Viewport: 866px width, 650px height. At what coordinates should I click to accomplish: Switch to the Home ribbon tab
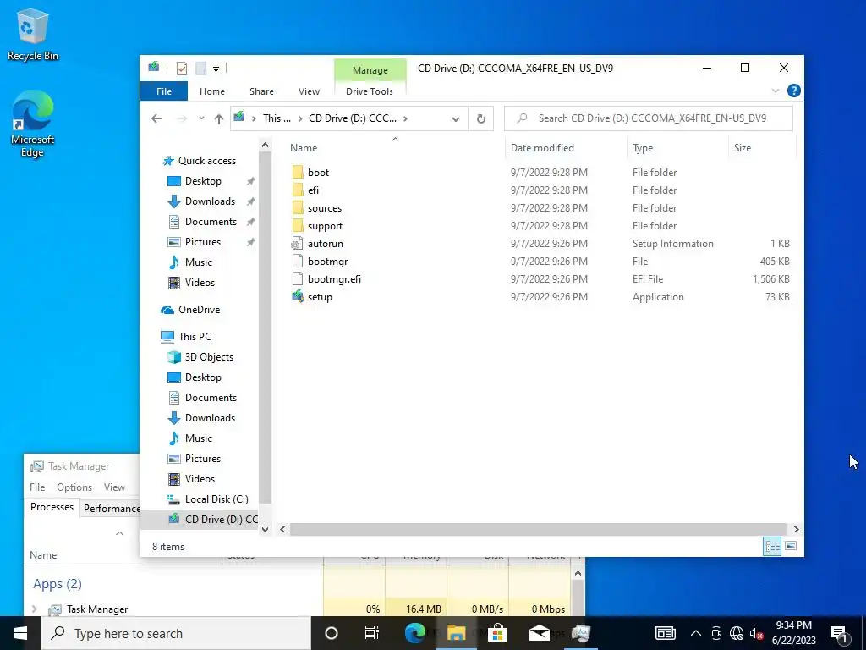point(212,91)
